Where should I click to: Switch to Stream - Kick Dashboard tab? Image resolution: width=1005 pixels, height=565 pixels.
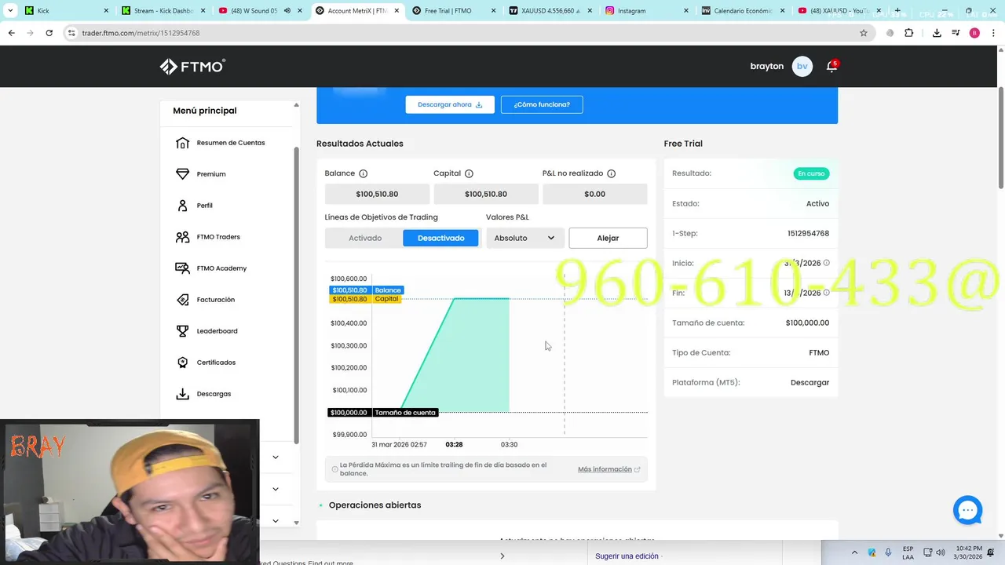click(162, 11)
